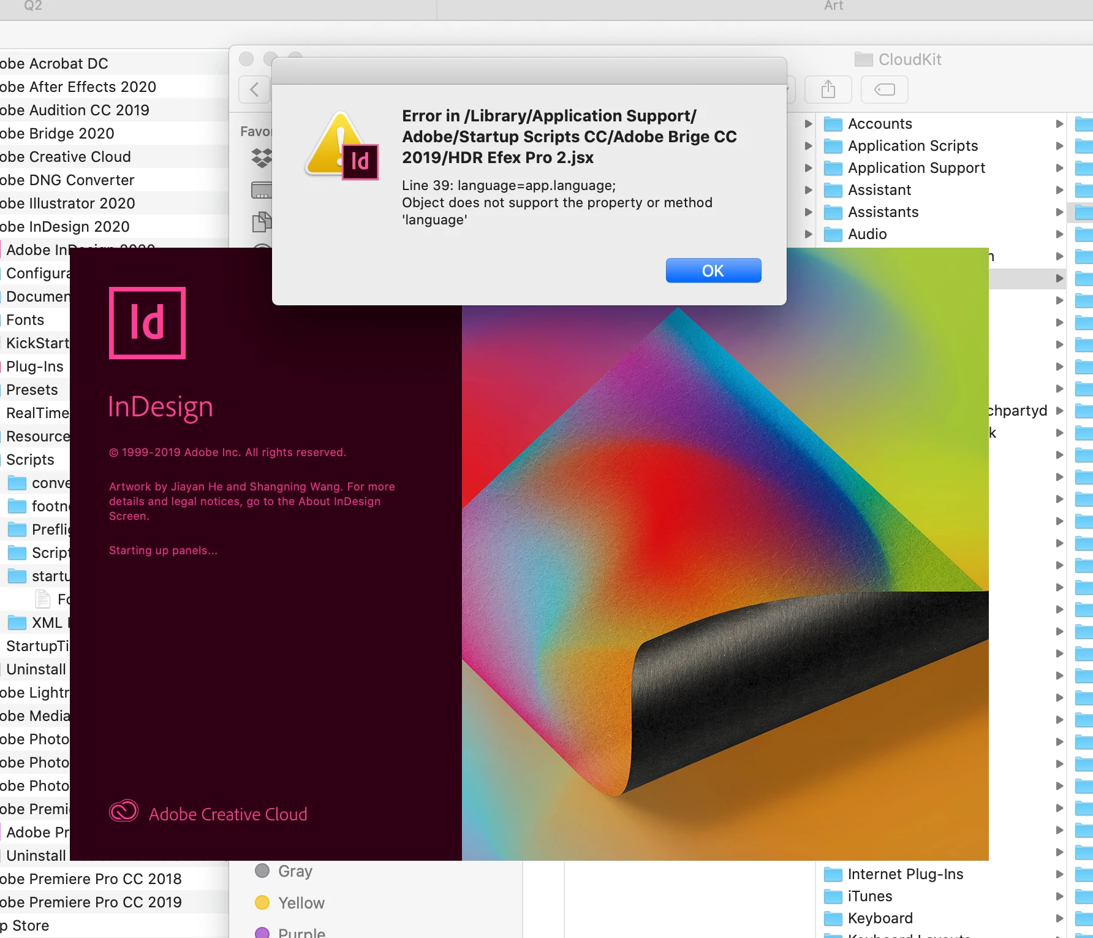Select the Plug-Ins row in list
Screen dimensions: 1093x938
[x=35, y=367]
